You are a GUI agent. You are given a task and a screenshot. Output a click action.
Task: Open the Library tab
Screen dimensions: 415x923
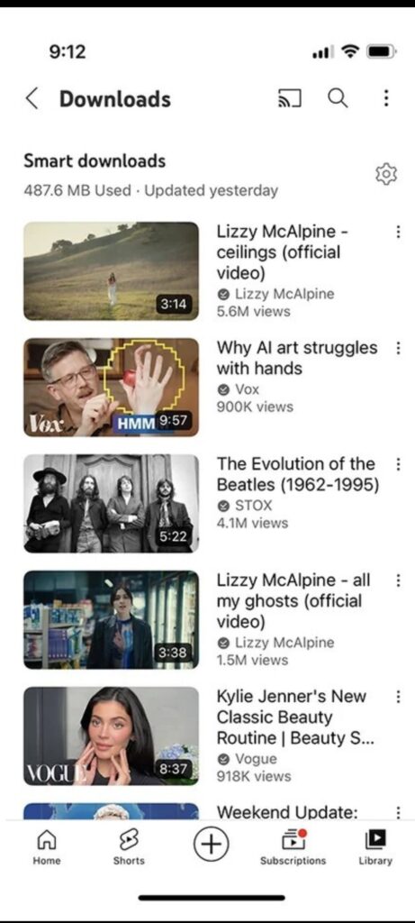coord(375,847)
